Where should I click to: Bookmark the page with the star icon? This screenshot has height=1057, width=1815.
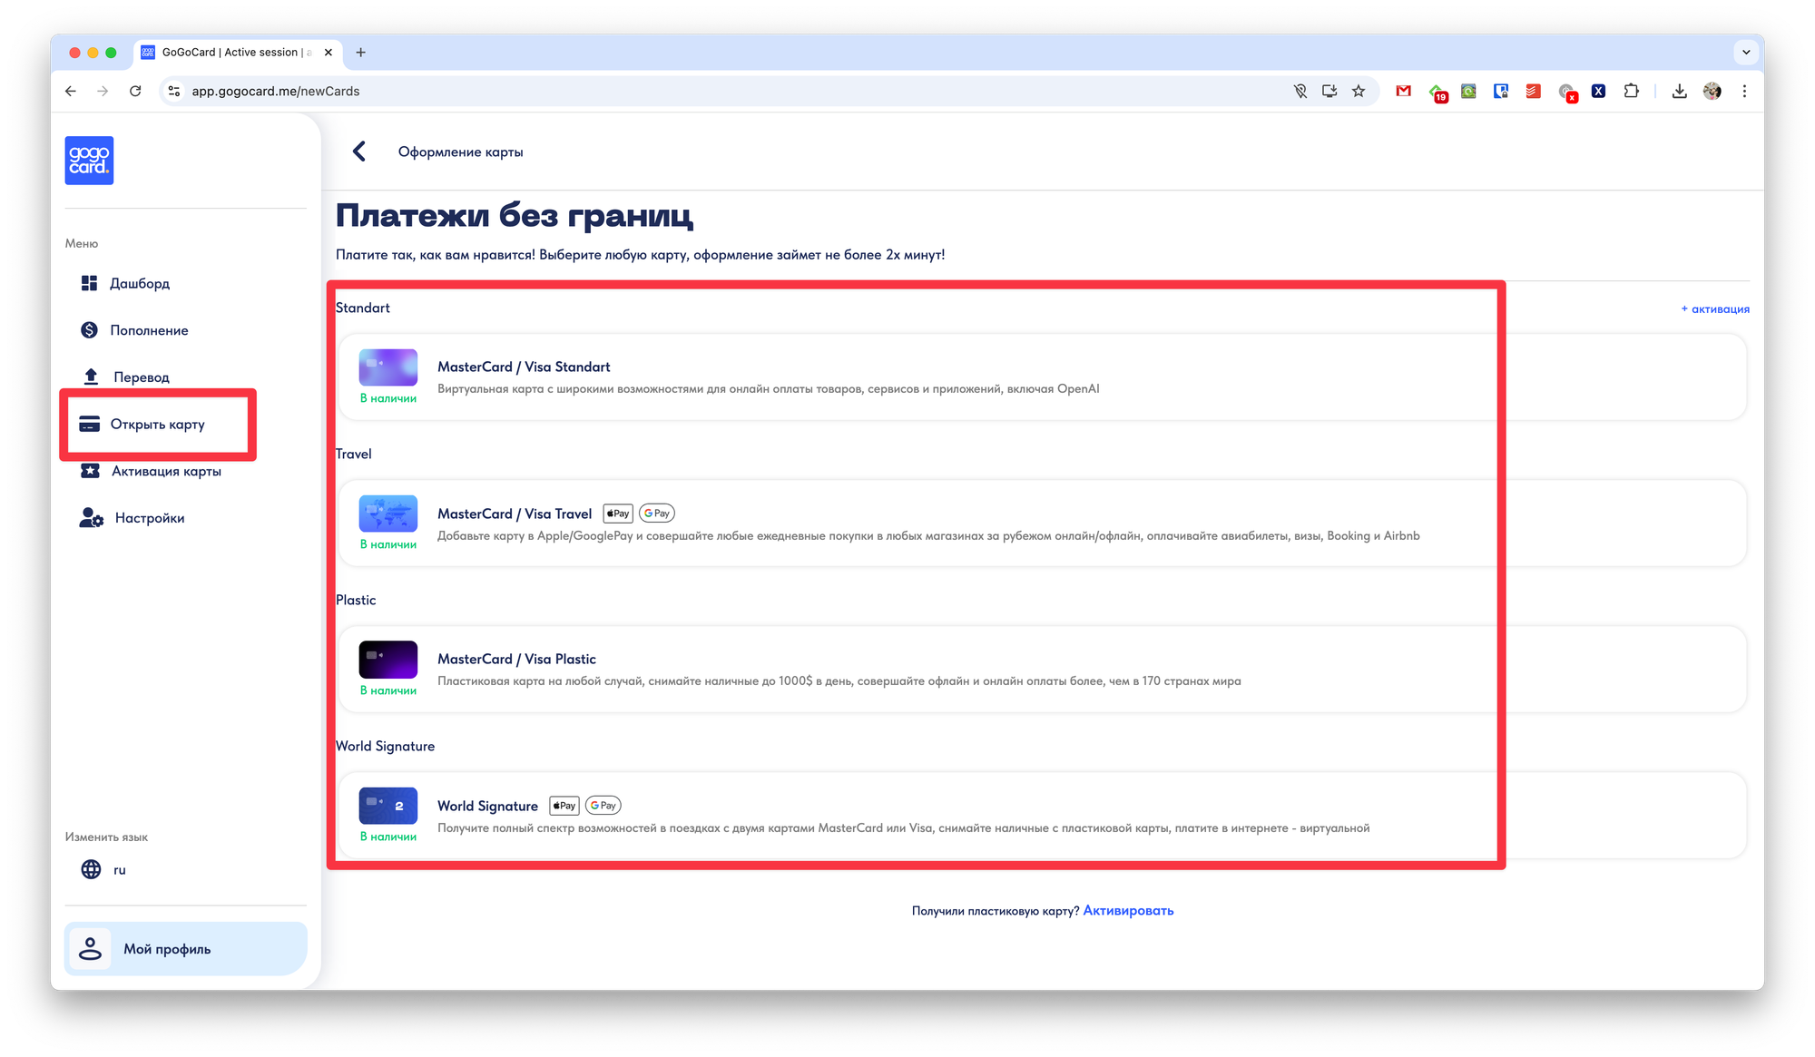pos(1359,91)
